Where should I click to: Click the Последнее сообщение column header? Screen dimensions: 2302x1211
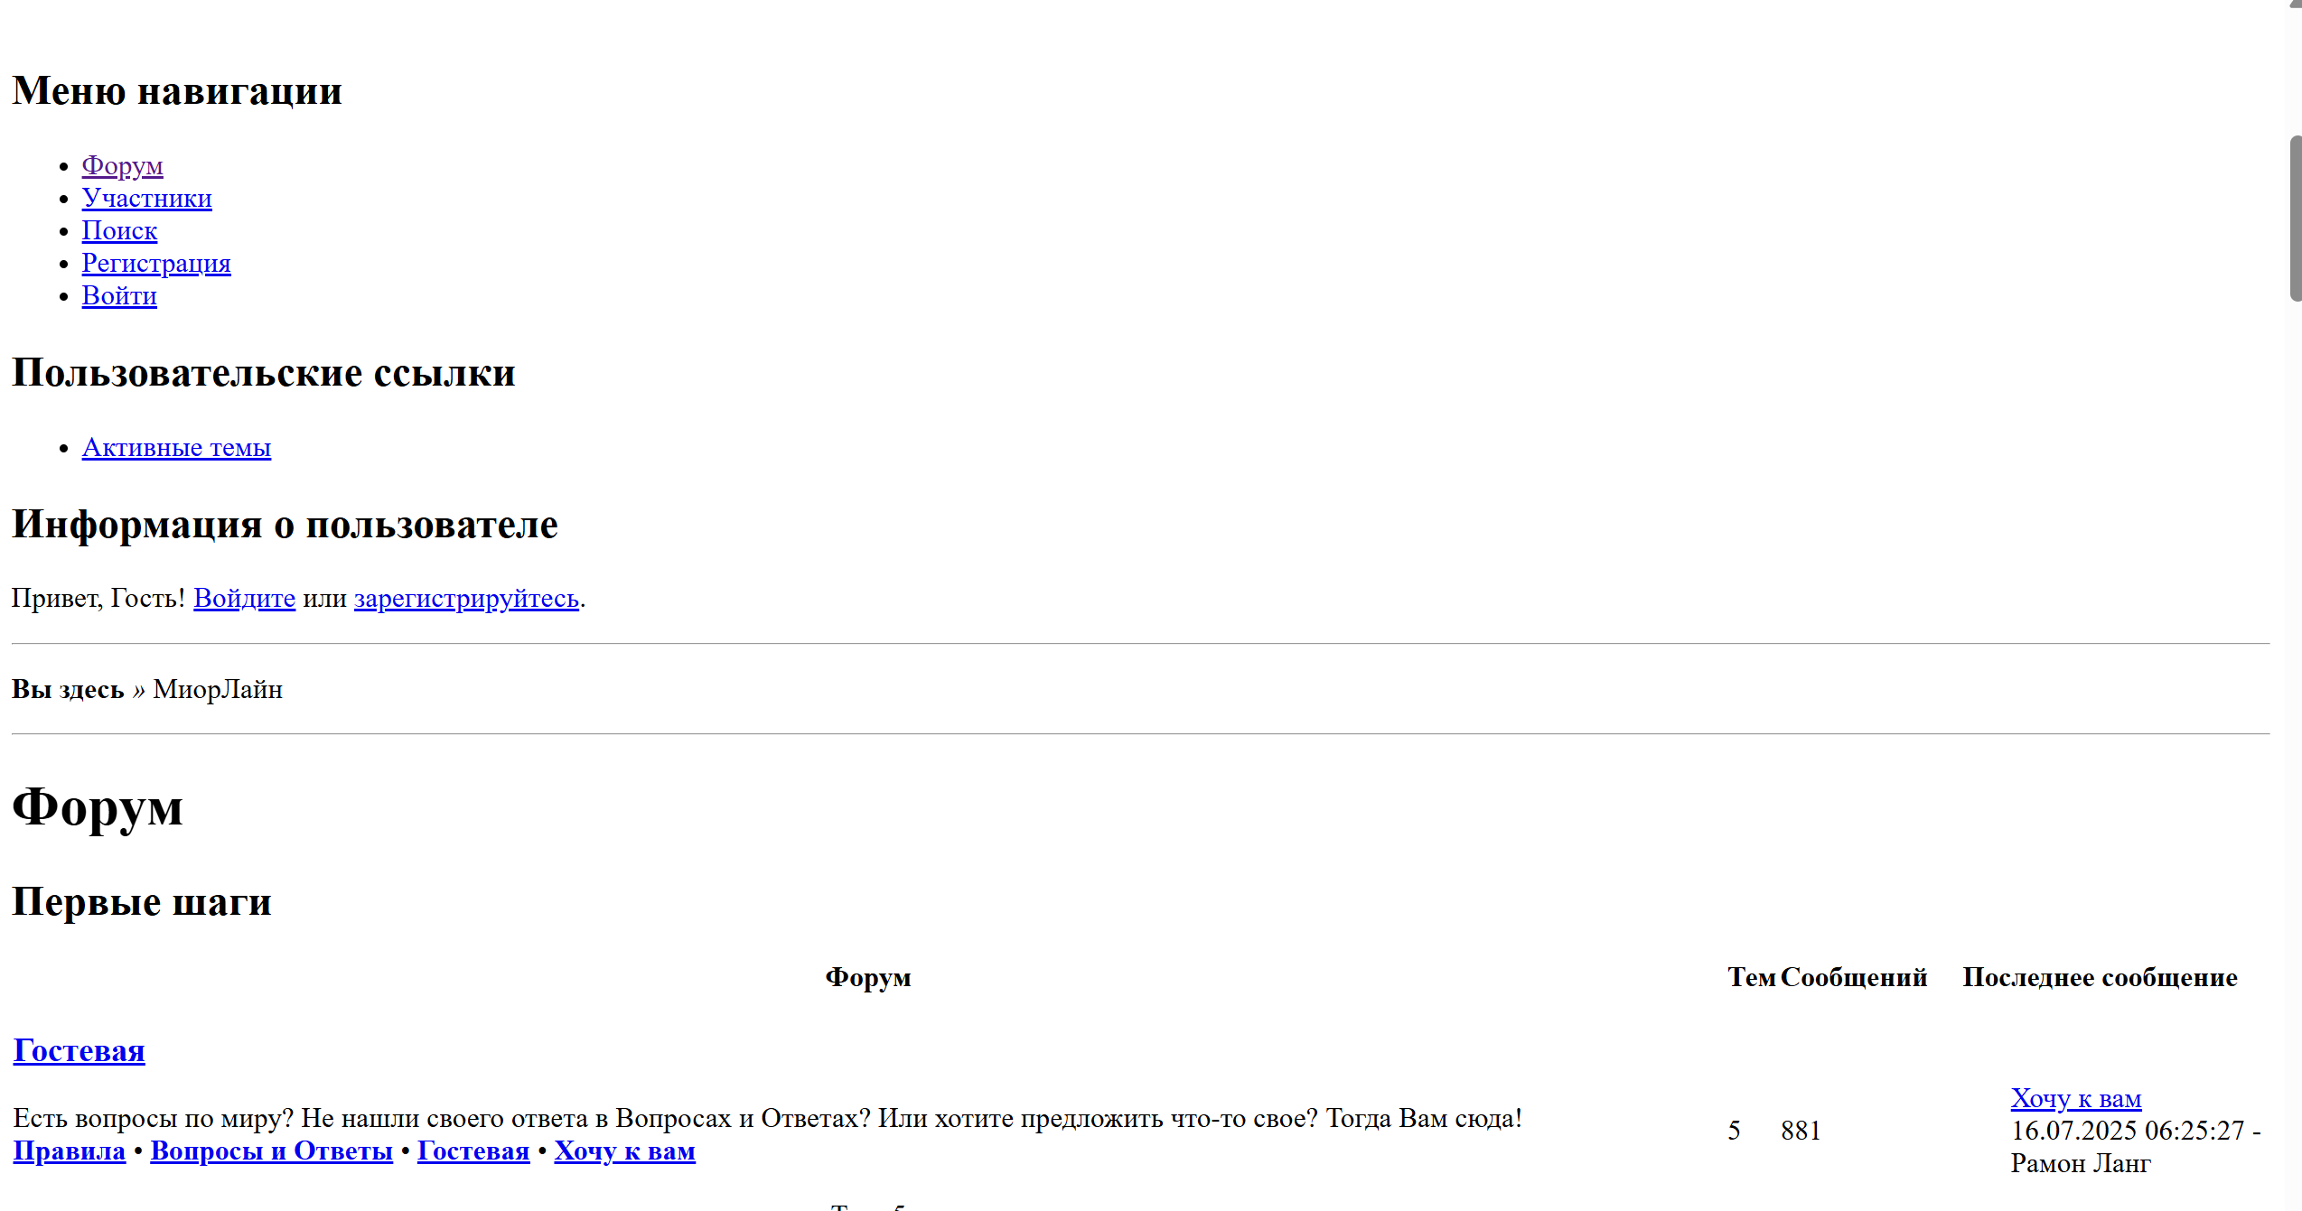point(2100,978)
